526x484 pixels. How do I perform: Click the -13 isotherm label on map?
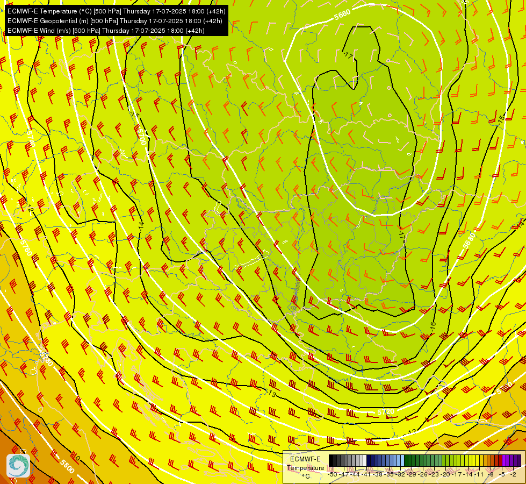272,394
